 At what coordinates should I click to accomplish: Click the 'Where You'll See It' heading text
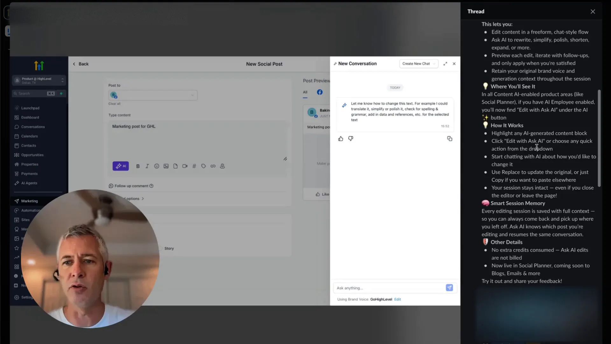click(513, 87)
